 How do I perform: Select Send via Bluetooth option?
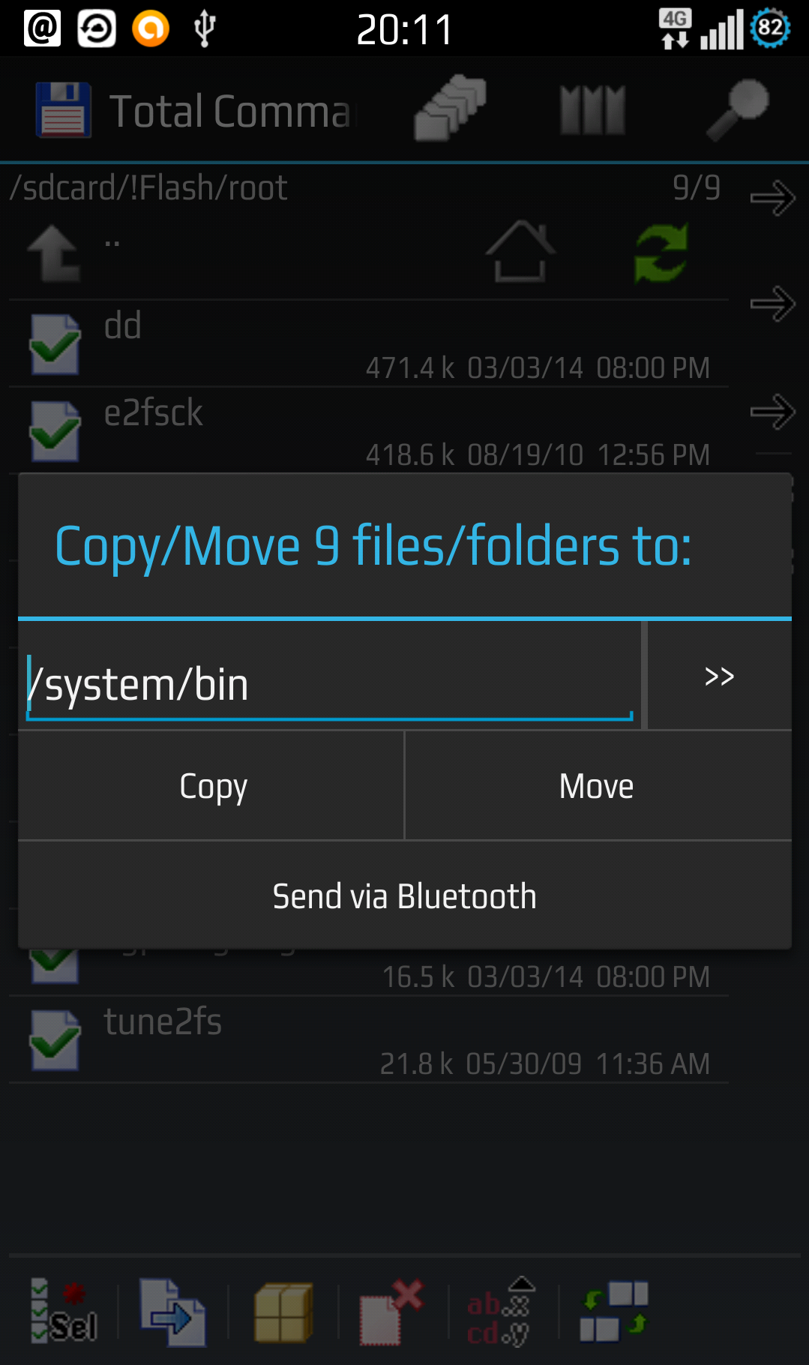(405, 896)
